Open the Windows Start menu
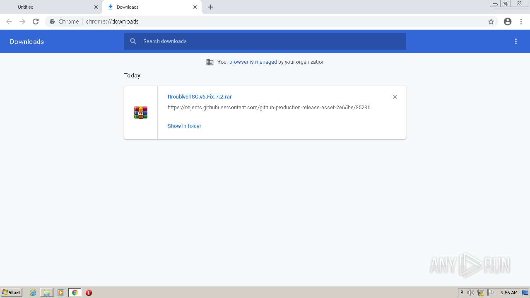530x298 pixels. point(11,293)
